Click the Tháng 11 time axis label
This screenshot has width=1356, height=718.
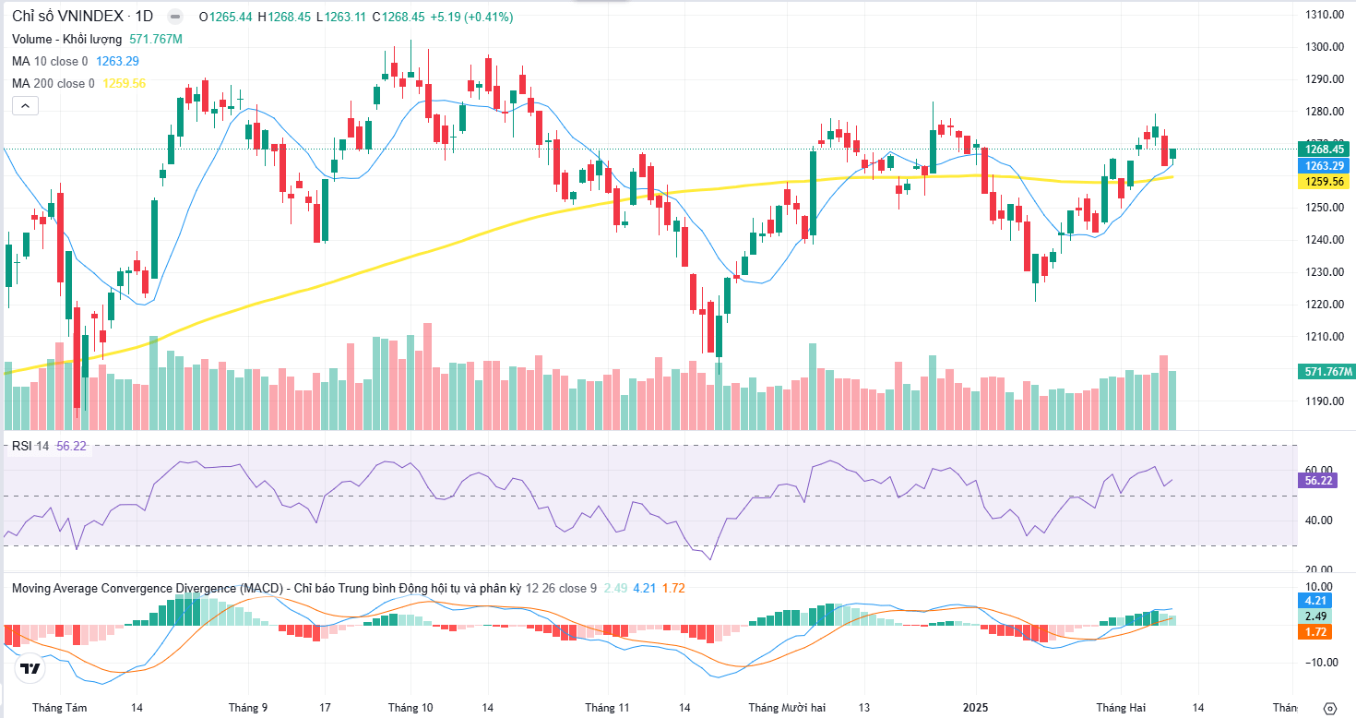coord(607,708)
